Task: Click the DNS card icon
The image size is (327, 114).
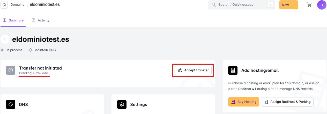Action: point(11,104)
